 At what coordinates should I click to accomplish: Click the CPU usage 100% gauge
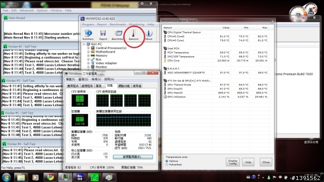79,101
